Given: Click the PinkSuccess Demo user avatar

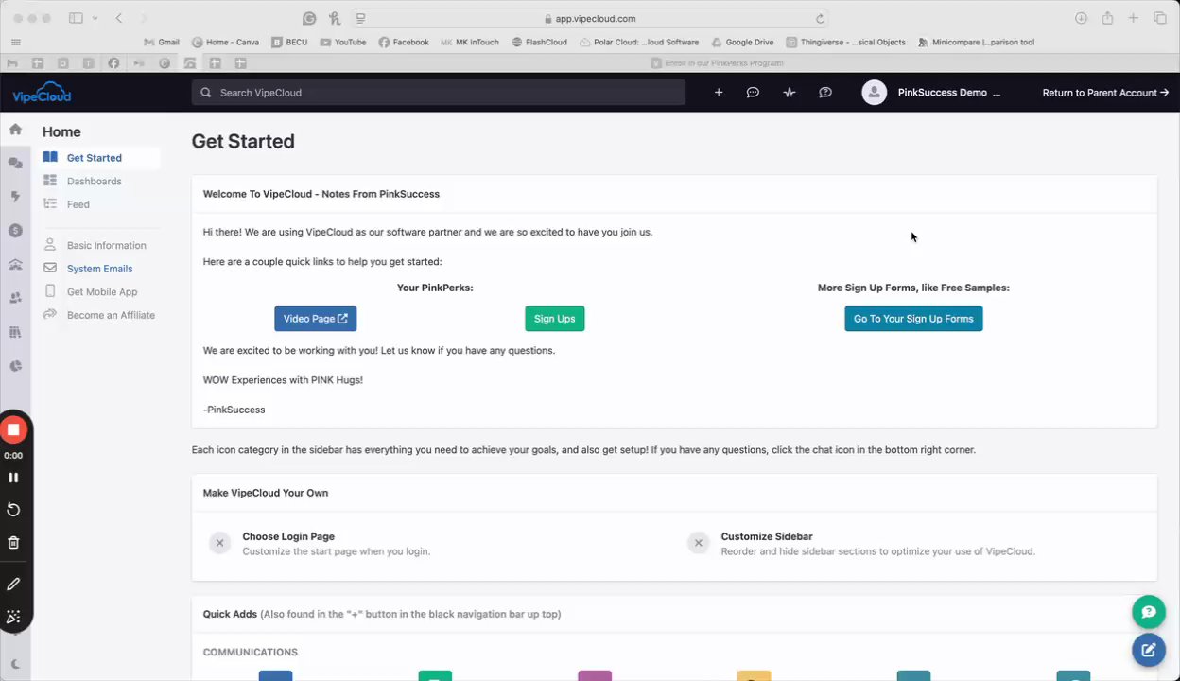Looking at the screenshot, I should pos(875,93).
